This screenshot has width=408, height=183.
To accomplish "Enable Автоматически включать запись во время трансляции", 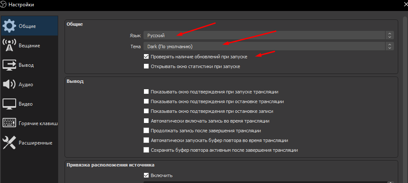I will click(146, 121).
